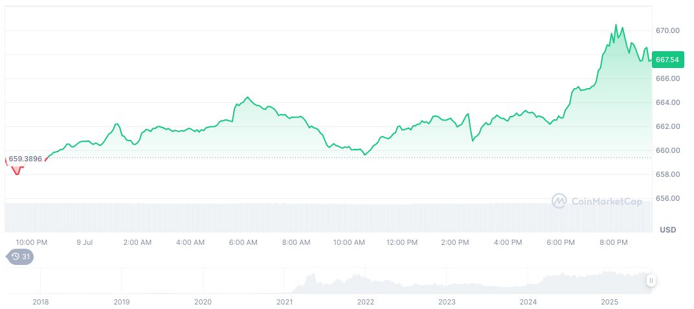Click the history events badge showing 31
694x309 pixels.
click(x=20, y=257)
